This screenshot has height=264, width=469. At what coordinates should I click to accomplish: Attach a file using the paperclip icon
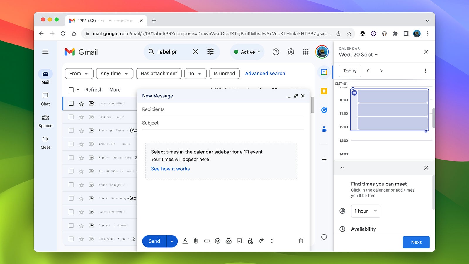(x=196, y=241)
